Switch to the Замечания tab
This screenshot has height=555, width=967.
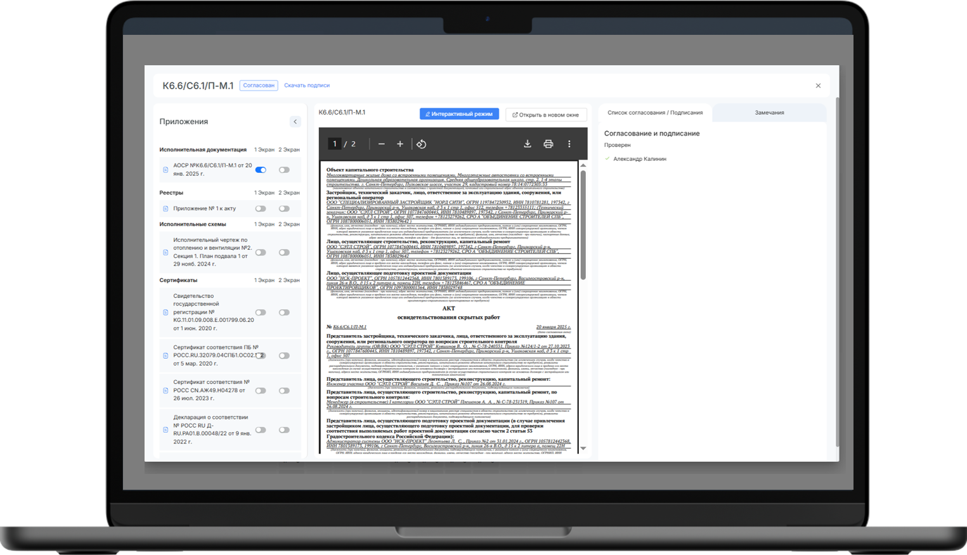(x=769, y=113)
